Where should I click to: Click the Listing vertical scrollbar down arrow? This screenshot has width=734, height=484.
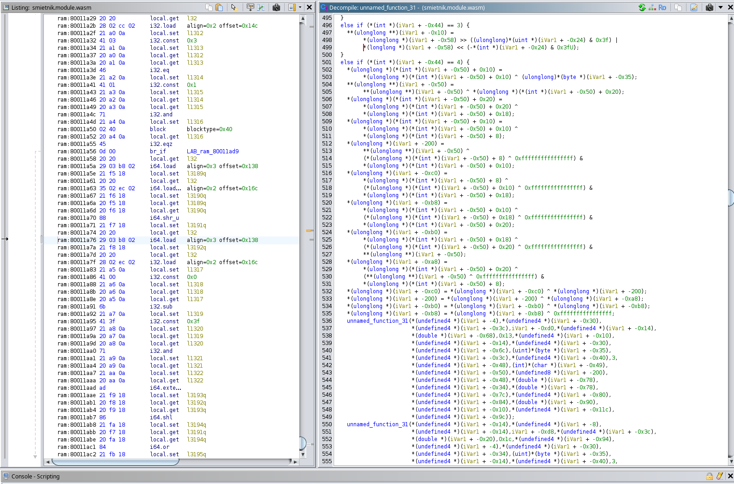(x=303, y=454)
